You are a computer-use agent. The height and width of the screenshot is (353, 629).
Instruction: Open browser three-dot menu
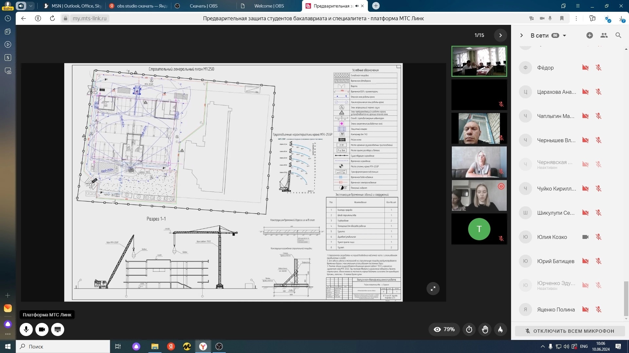tap(576, 18)
